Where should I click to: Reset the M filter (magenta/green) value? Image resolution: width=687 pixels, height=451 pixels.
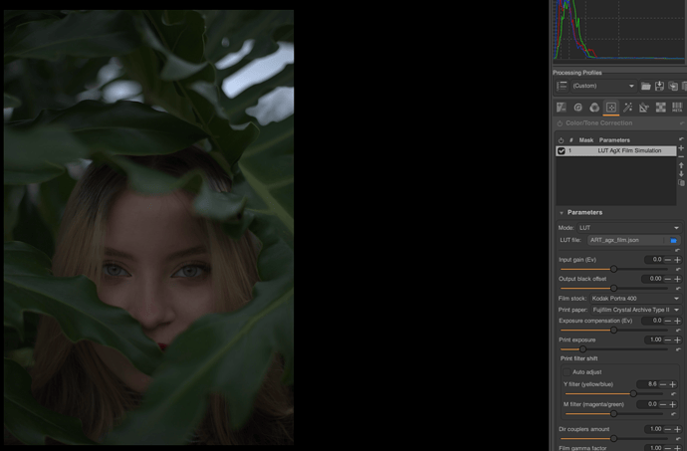673,414
